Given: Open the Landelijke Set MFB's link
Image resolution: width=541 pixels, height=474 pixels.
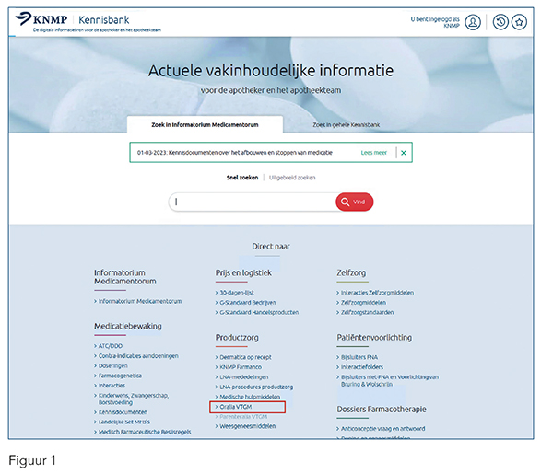Looking at the screenshot, I should (124, 422).
